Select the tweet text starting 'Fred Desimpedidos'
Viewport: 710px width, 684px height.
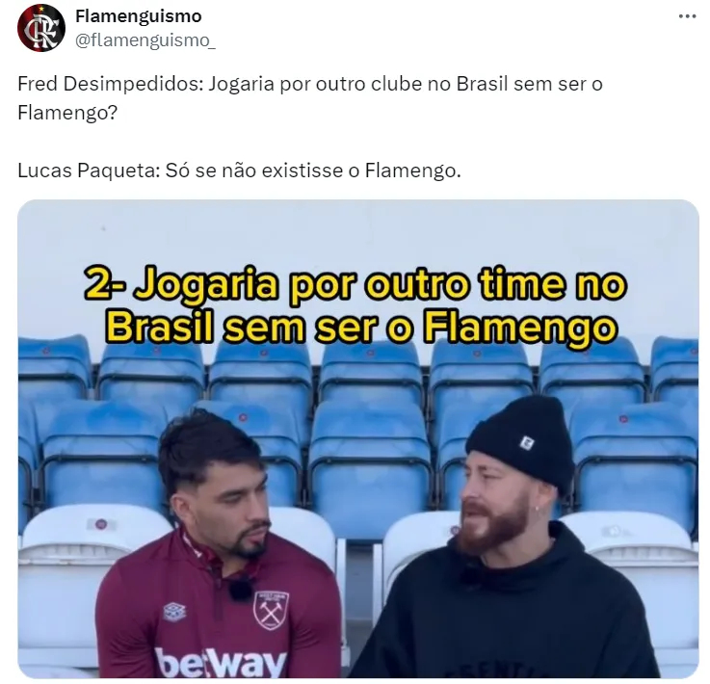tap(310, 98)
